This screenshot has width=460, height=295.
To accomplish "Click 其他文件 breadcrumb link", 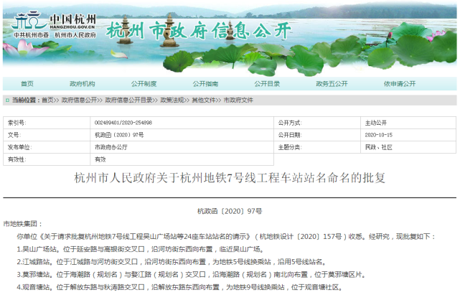I will [204, 100].
